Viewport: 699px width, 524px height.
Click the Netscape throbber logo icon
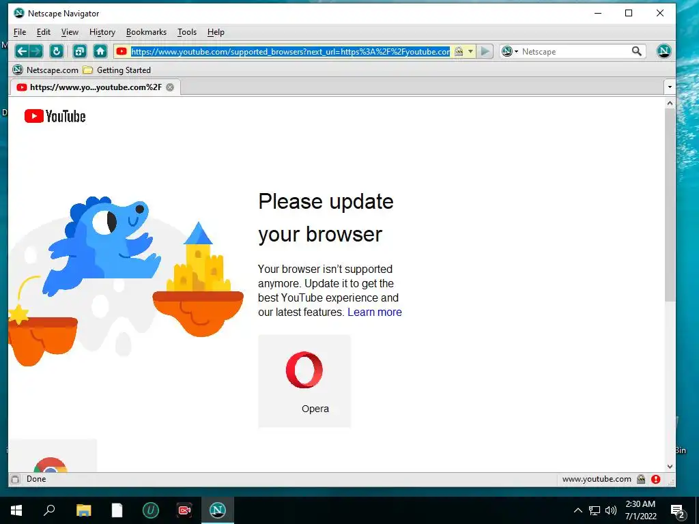664,51
